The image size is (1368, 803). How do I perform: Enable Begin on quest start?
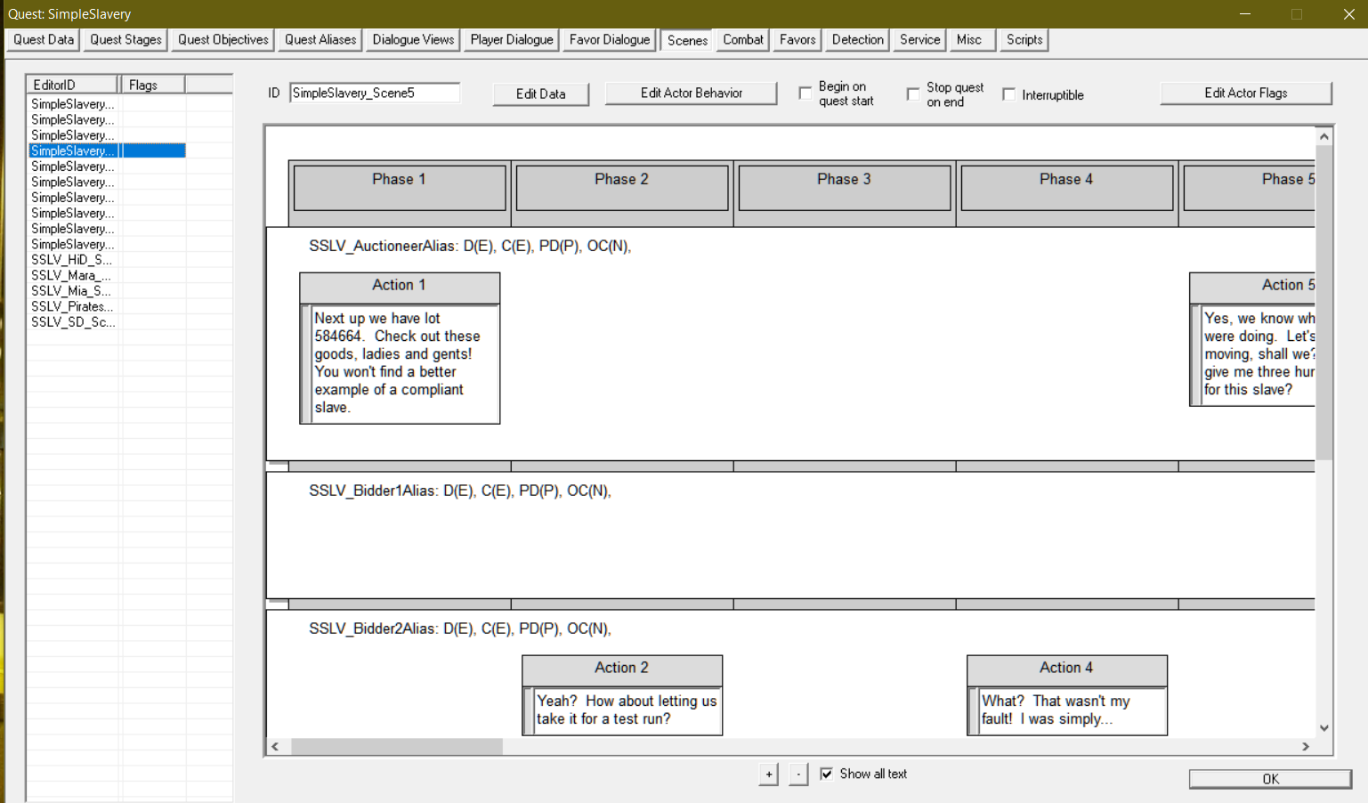806,93
